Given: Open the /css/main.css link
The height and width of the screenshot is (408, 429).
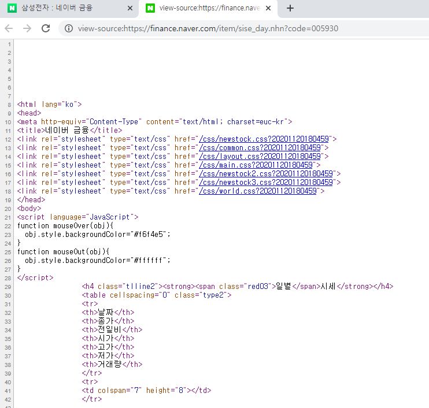Looking at the screenshot, I should click(x=256, y=165).
